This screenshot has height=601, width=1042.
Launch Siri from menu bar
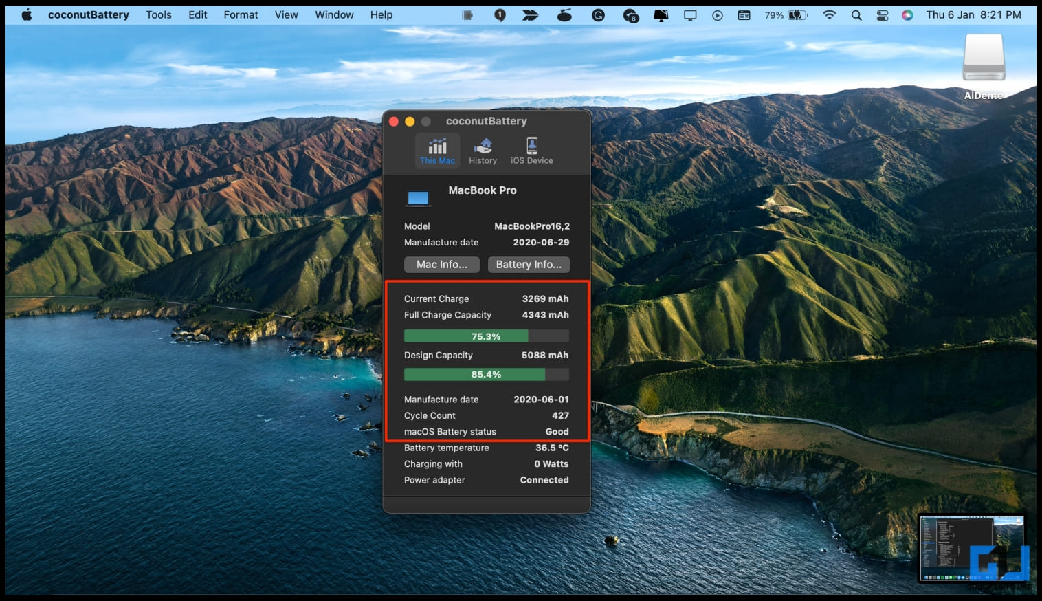coord(907,14)
